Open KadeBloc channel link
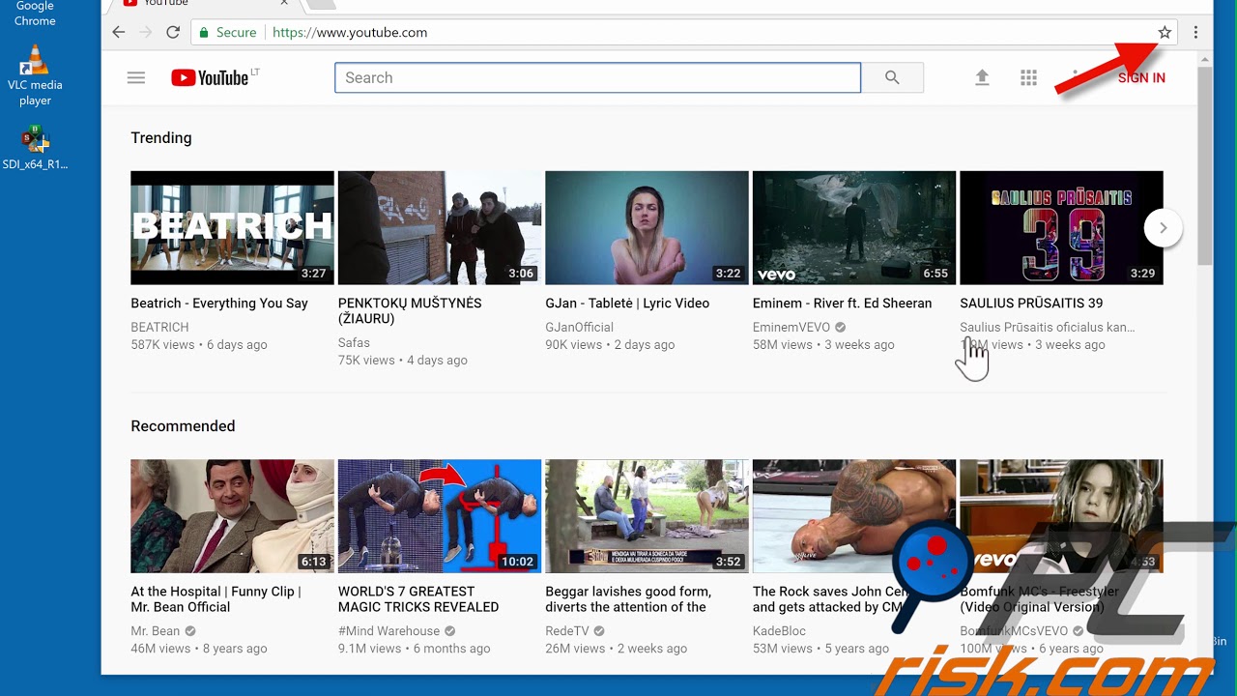This screenshot has height=696, width=1237. coord(779,631)
